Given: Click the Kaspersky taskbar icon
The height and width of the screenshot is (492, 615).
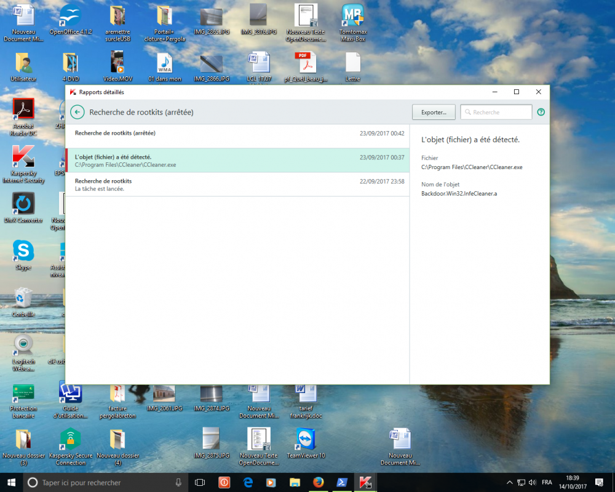Looking at the screenshot, I should coord(365,482).
